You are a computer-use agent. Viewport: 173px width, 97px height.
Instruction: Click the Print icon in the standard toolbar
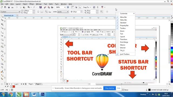[12, 7]
